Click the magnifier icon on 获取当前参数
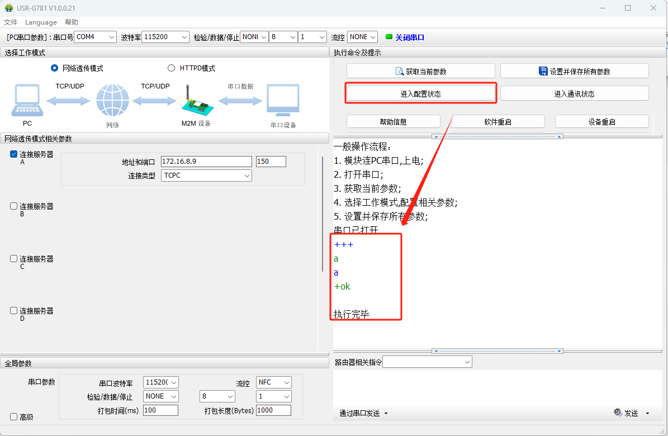This screenshot has height=436, width=668. click(400, 72)
